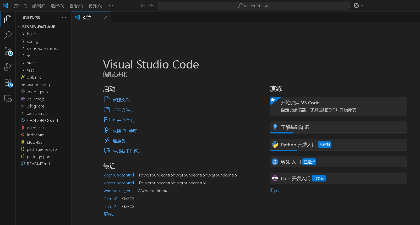Expand the build folder
This screenshot has height=225, width=420.
[24, 34]
